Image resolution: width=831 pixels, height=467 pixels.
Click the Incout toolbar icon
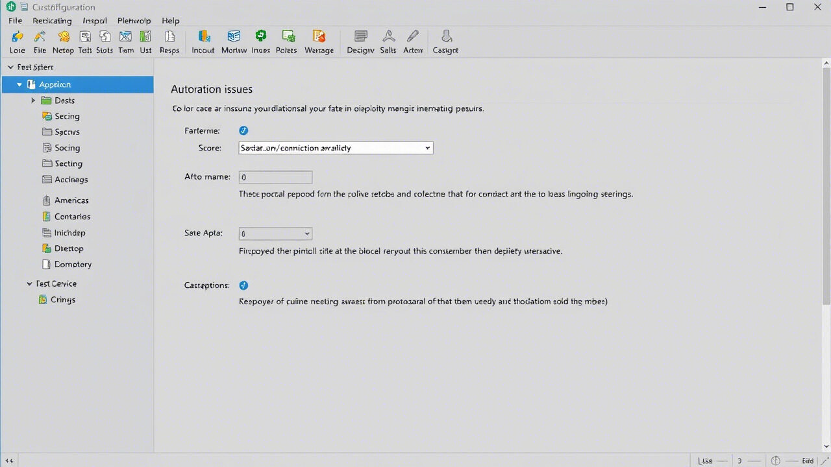pyautogui.click(x=204, y=37)
